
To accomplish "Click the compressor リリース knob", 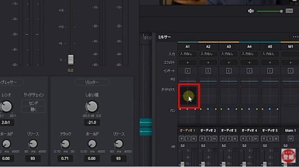I will tap(33, 144).
